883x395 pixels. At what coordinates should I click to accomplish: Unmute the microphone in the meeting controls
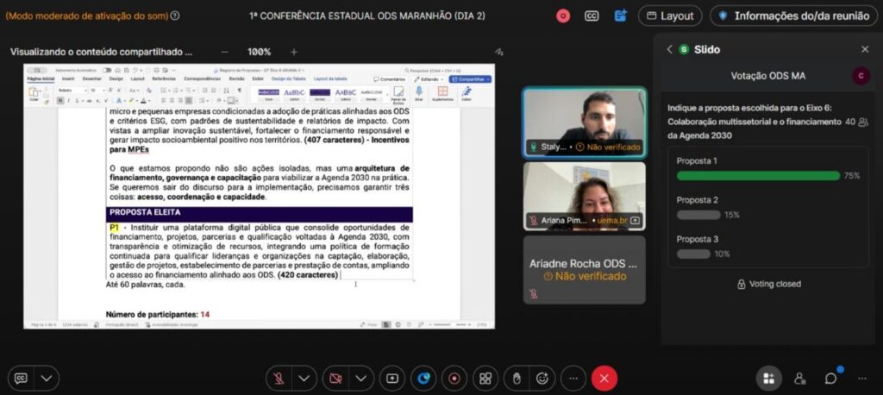click(x=279, y=378)
